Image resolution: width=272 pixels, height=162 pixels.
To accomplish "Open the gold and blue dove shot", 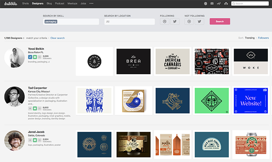I will click(133, 101).
